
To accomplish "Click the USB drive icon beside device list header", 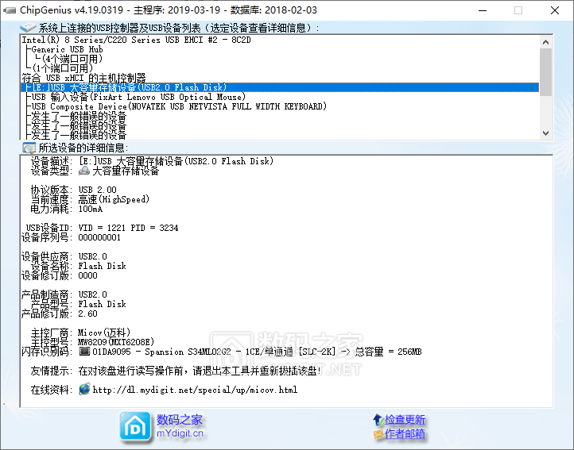I will [28, 28].
